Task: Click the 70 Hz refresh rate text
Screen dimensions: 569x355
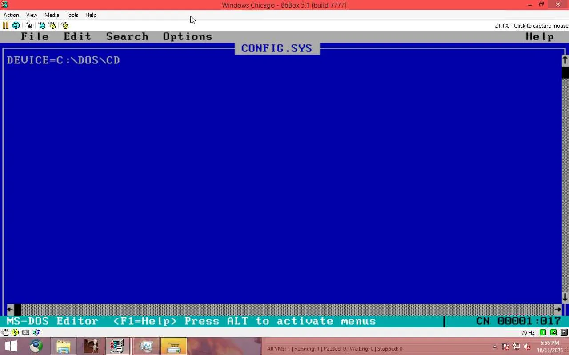Action: [528, 333]
